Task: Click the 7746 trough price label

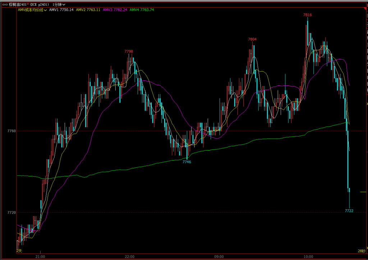Action: pyautogui.click(x=187, y=162)
